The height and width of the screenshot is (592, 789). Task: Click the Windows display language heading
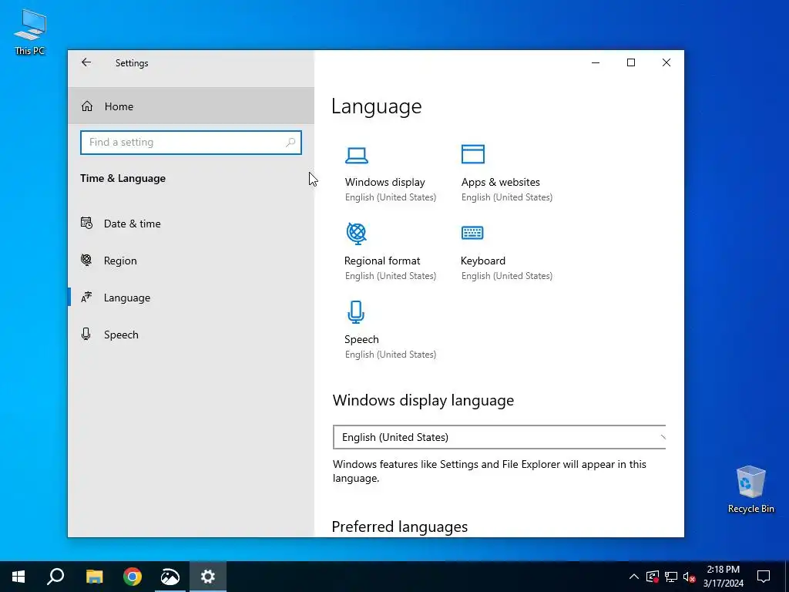tap(423, 400)
